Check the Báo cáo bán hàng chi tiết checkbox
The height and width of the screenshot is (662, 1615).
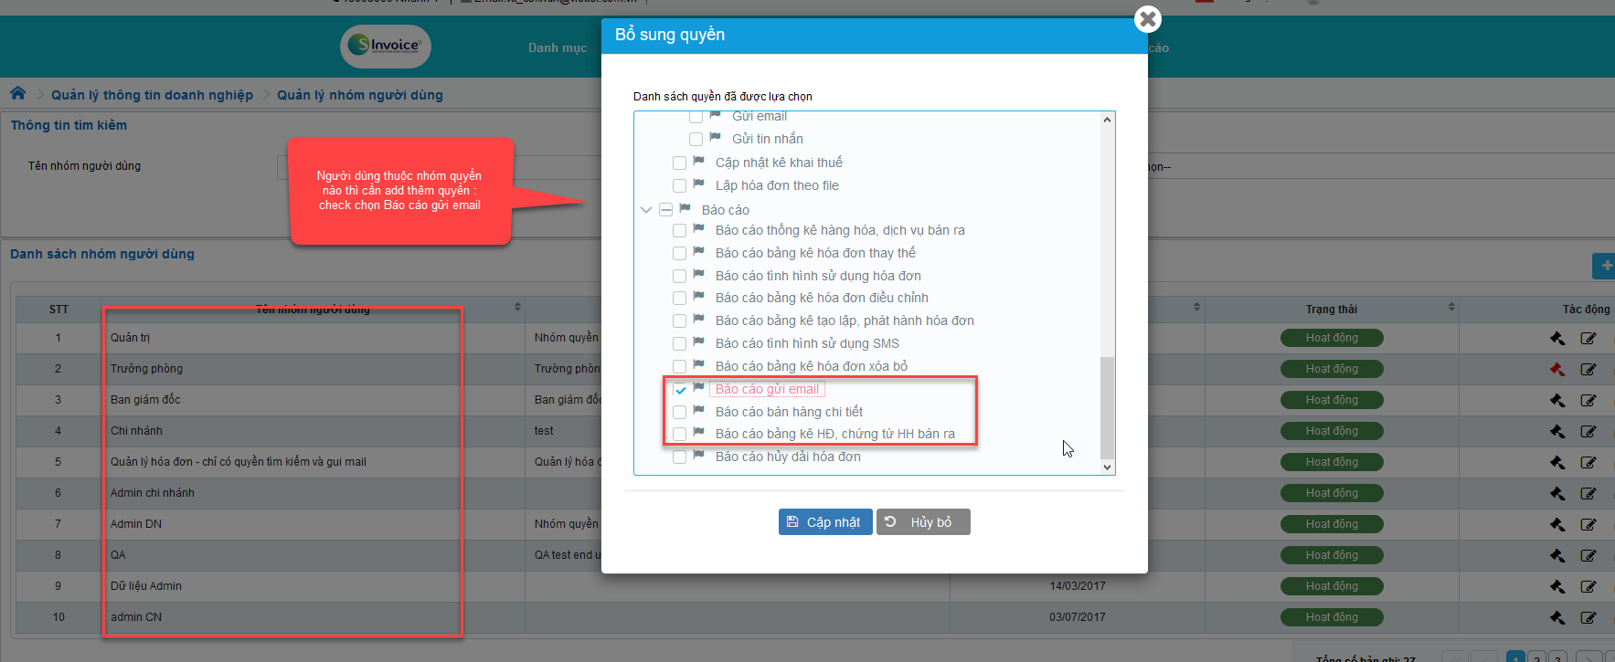(680, 413)
